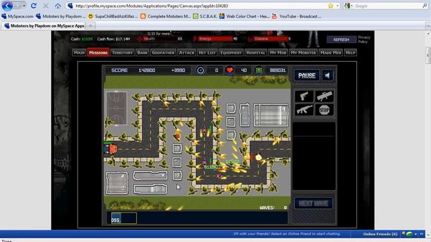Open the My Mobster tab
Viewport: 431px width, 242px height.
(303, 52)
